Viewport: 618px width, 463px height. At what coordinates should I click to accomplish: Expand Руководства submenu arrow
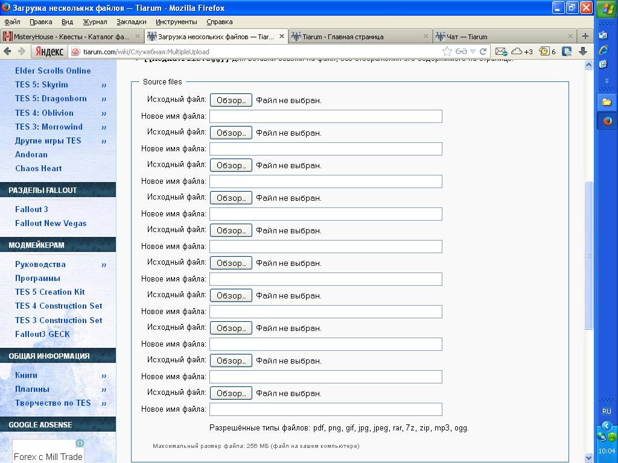pyautogui.click(x=104, y=265)
